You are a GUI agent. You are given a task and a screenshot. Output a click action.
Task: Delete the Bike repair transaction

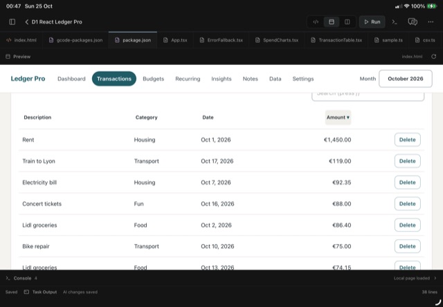(x=408, y=246)
